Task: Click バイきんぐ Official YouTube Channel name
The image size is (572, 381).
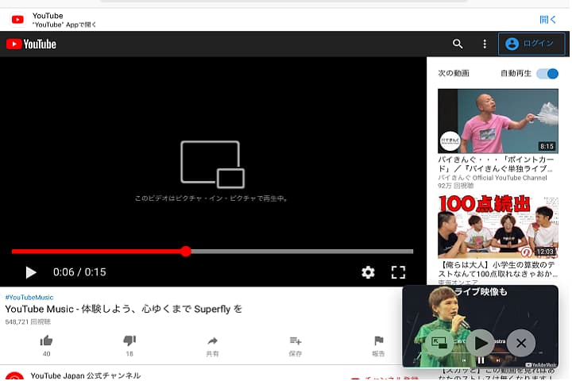Action: tap(493, 178)
